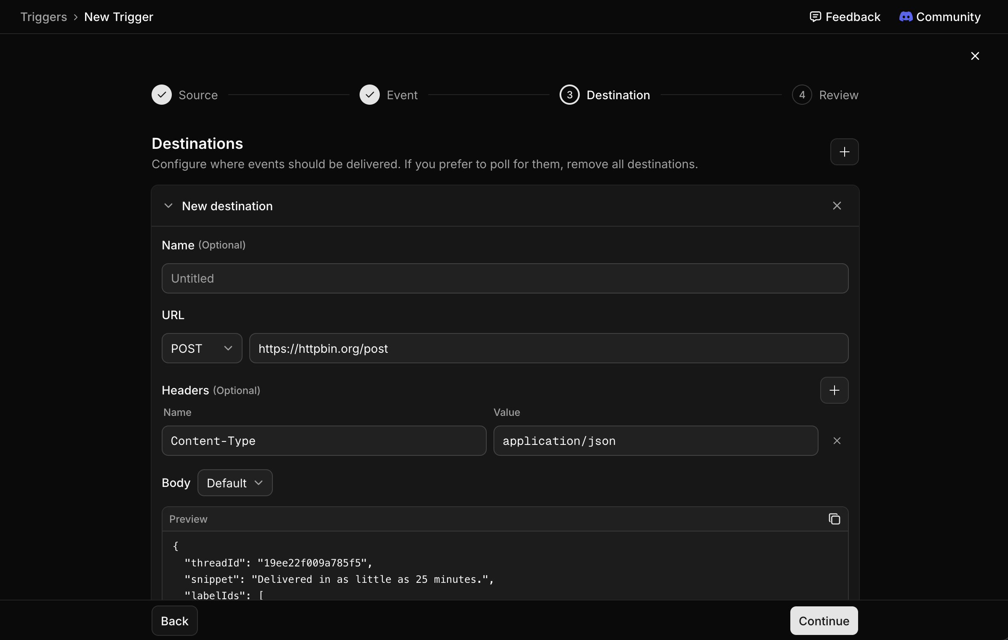Edit the Content-Type header name field
1008x640 pixels.
(x=324, y=441)
